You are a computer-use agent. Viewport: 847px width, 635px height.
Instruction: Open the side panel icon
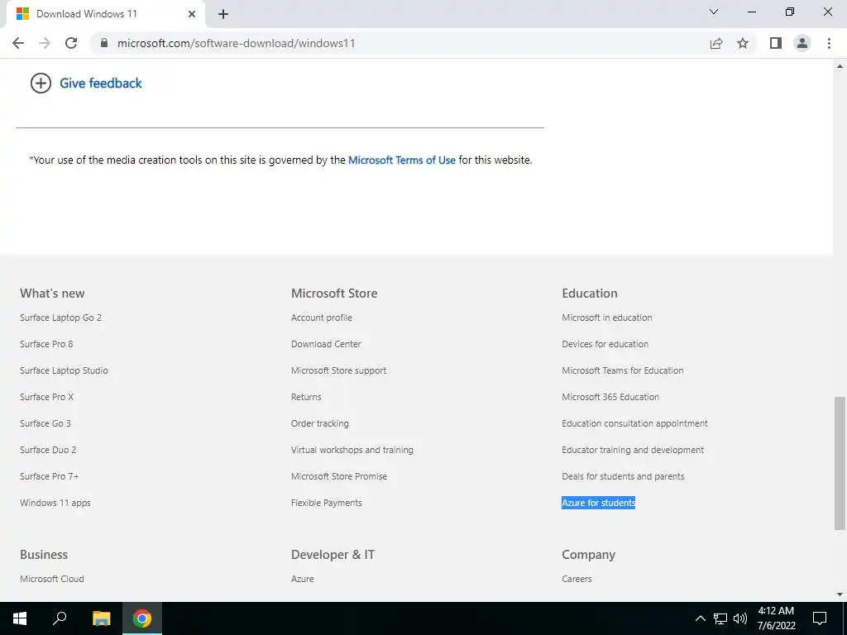(x=776, y=43)
